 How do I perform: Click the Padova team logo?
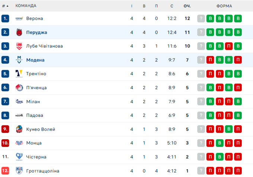tap(19, 115)
